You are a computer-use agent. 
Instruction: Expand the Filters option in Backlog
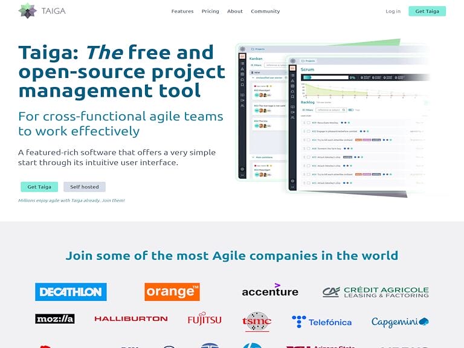307,110
